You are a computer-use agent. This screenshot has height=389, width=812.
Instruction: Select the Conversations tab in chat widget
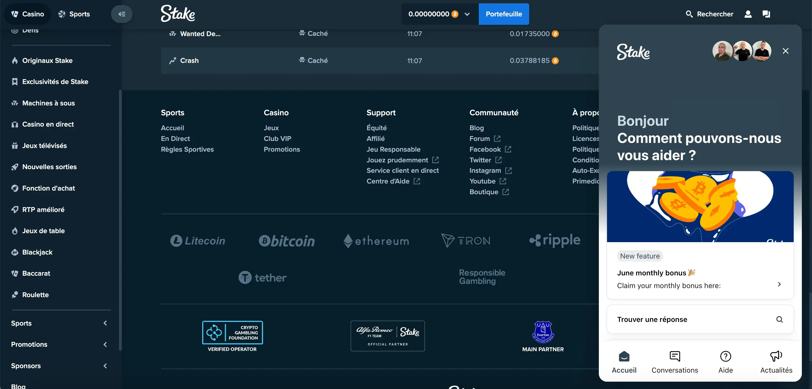coord(675,362)
